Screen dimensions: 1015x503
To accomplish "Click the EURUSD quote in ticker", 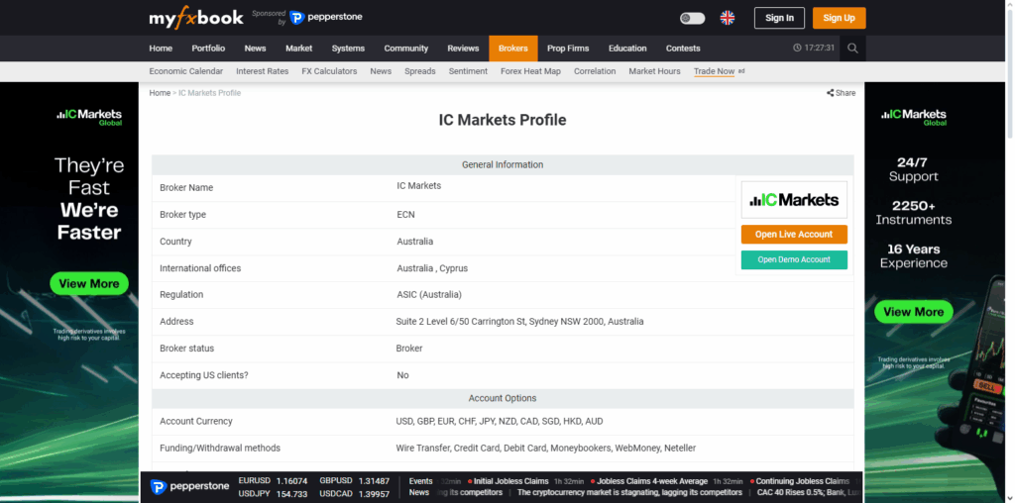I will pyautogui.click(x=273, y=481).
